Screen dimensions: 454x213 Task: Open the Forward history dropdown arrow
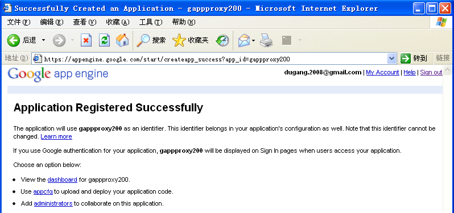(72, 40)
